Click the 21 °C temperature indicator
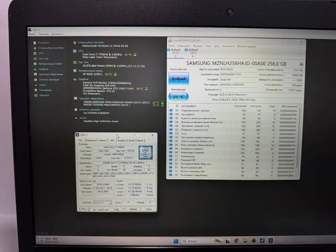This screenshot has width=336, height=252. (x=178, y=96)
